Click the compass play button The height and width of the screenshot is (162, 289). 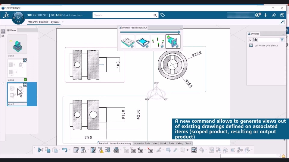pyautogui.click(x=18, y=18)
